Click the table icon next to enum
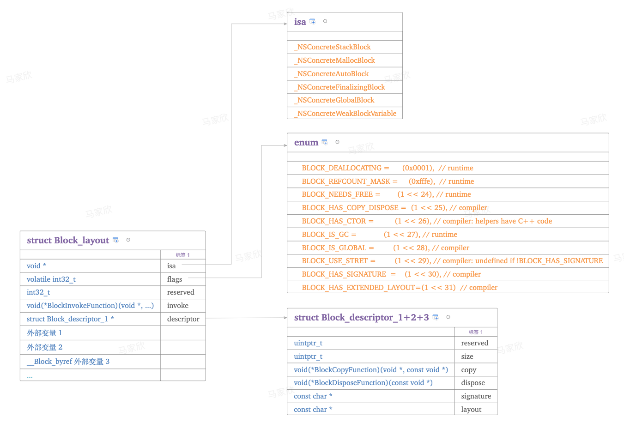 (x=325, y=142)
